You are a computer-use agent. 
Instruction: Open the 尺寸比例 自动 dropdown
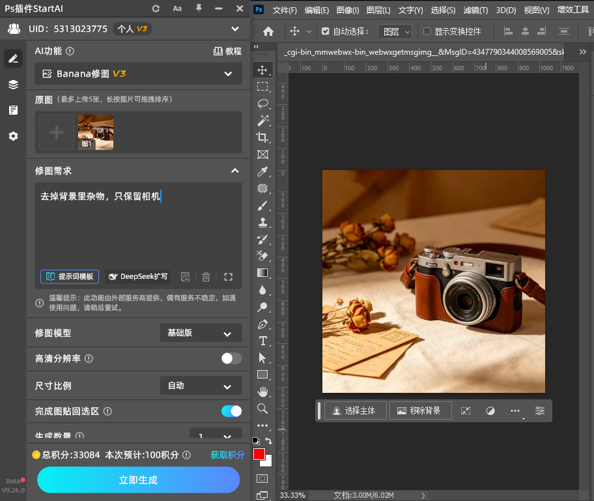pyautogui.click(x=201, y=386)
